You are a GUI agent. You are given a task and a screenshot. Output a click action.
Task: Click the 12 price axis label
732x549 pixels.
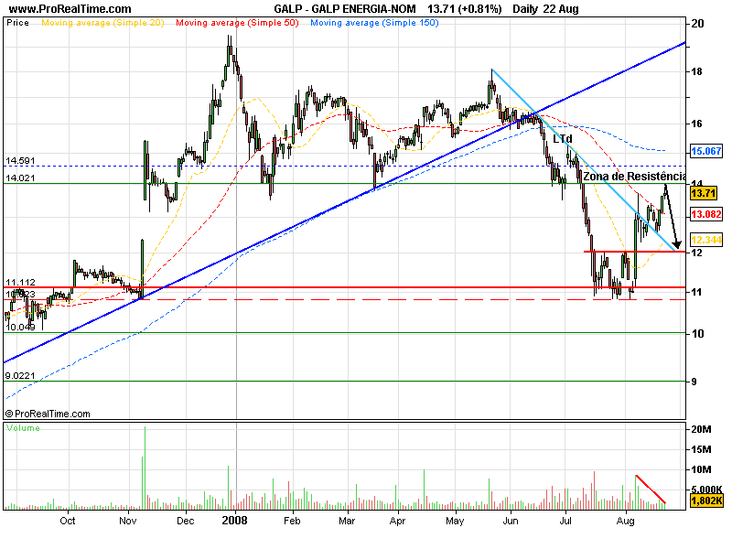point(697,253)
